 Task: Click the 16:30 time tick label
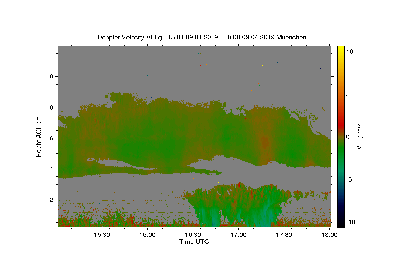[193, 235]
